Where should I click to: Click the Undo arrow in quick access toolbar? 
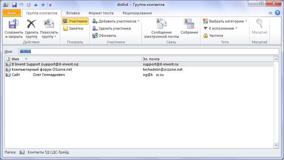21,5
